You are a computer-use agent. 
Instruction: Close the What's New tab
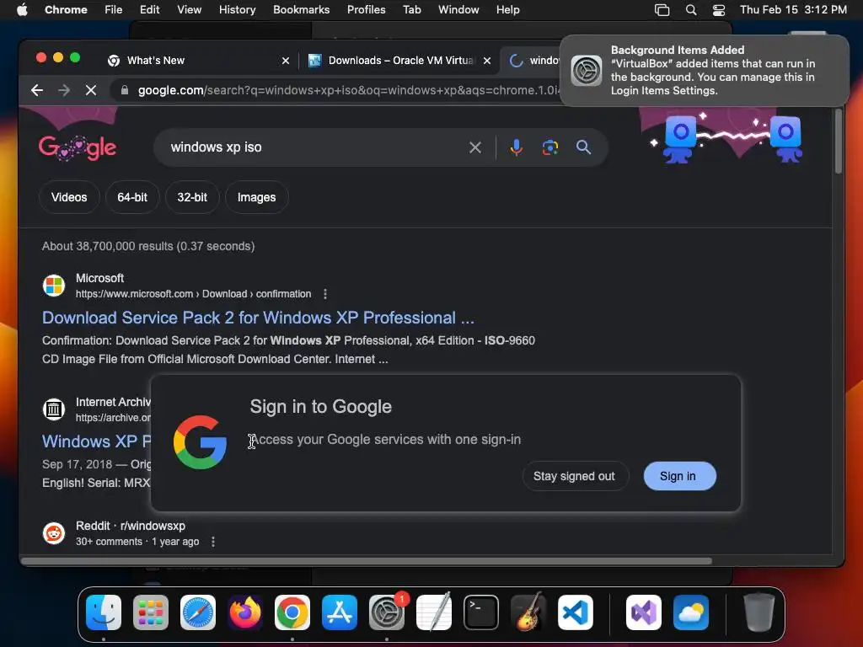tap(285, 61)
